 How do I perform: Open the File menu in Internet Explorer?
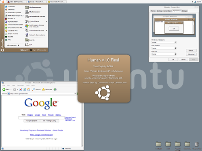(4, 85)
